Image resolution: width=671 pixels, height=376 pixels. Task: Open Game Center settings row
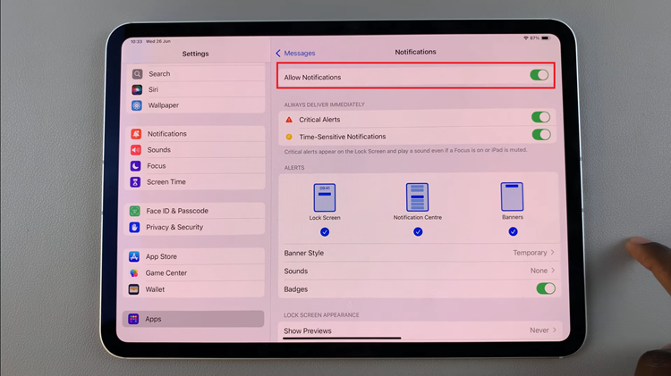[194, 273]
